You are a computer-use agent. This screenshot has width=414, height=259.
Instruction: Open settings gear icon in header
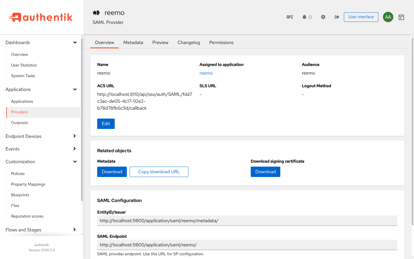(323, 17)
